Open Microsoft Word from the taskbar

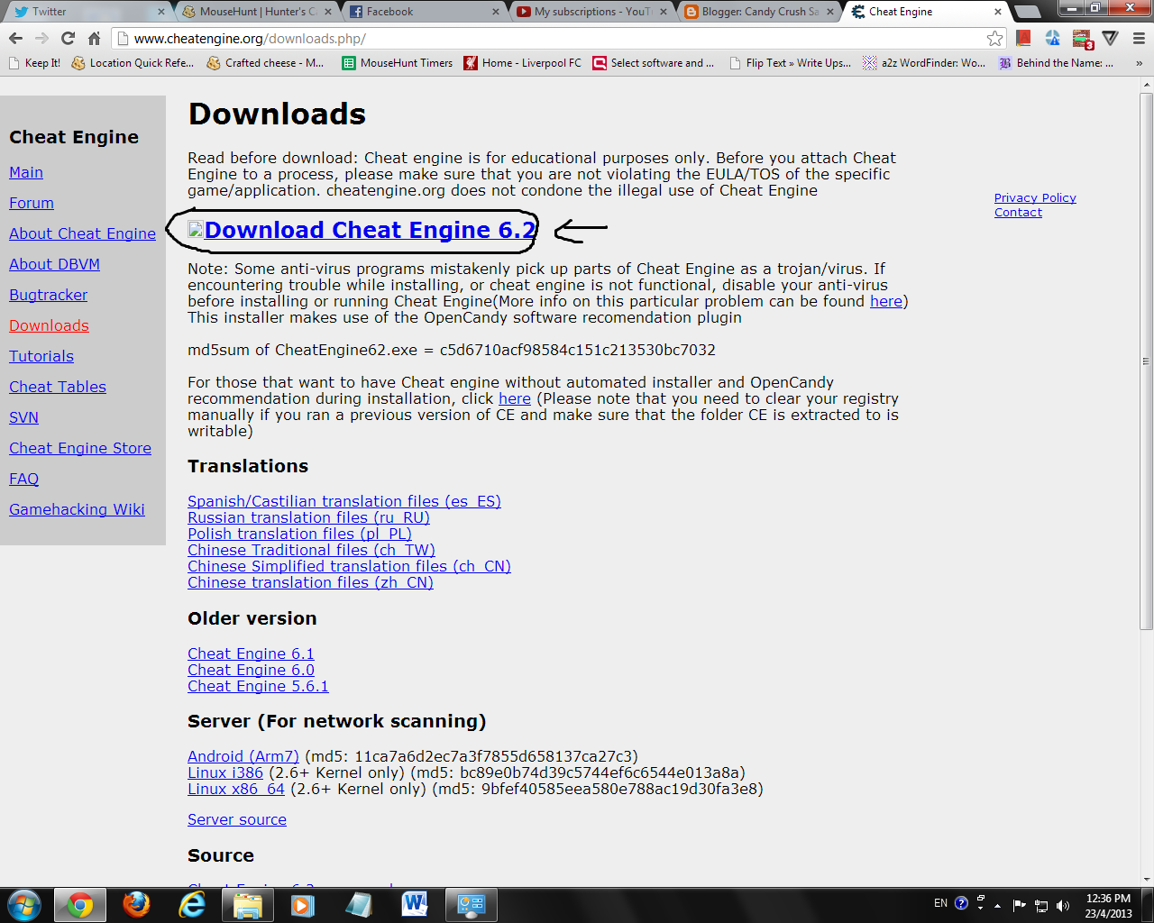point(415,905)
